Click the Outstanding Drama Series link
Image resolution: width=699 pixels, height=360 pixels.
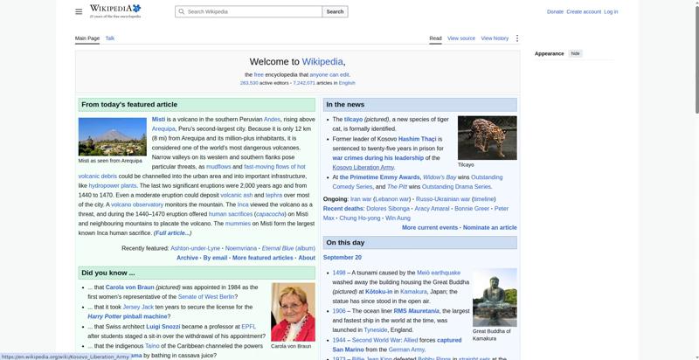point(456,187)
